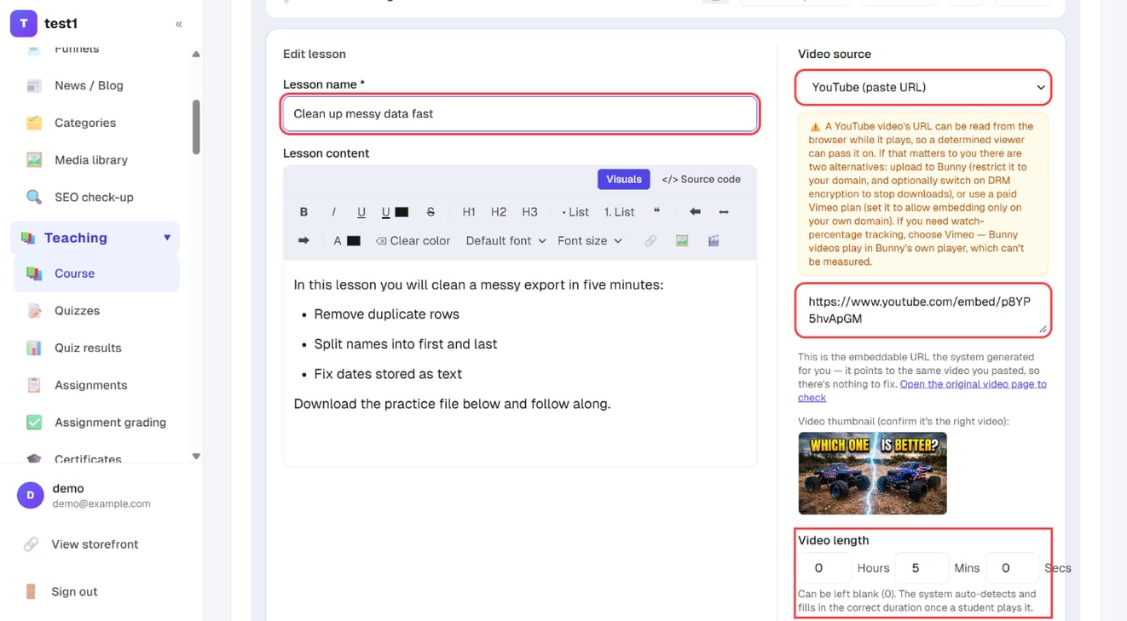The width and height of the screenshot is (1127, 621).
Task: Click the Assignments clipboard icon
Action: click(x=34, y=385)
